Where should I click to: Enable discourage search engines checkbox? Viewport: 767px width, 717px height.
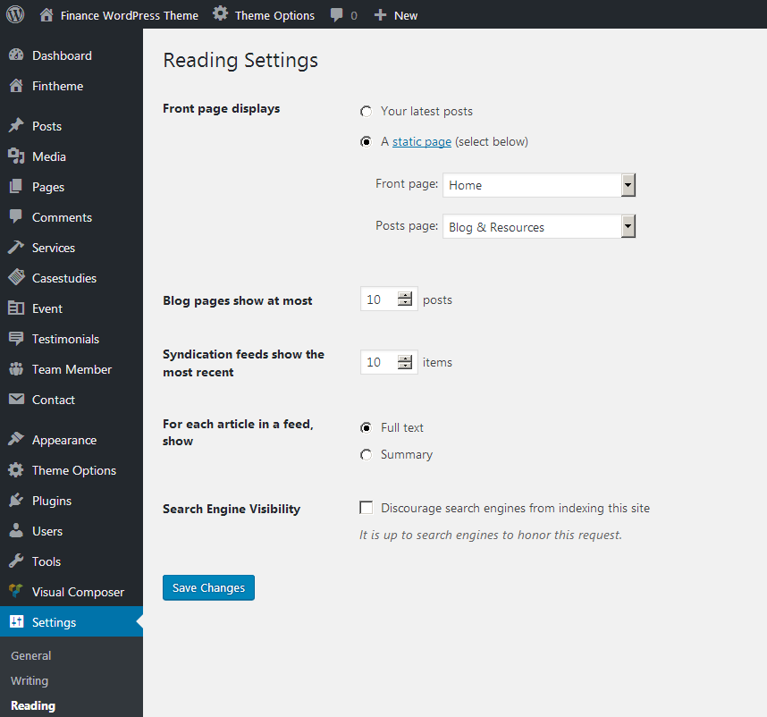point(367,508)
